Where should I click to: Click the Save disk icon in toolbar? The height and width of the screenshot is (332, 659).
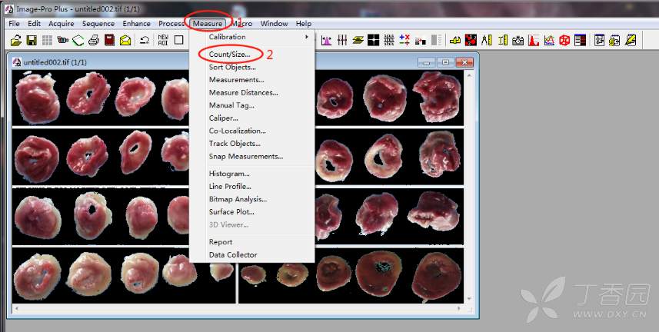coord(32,40)
